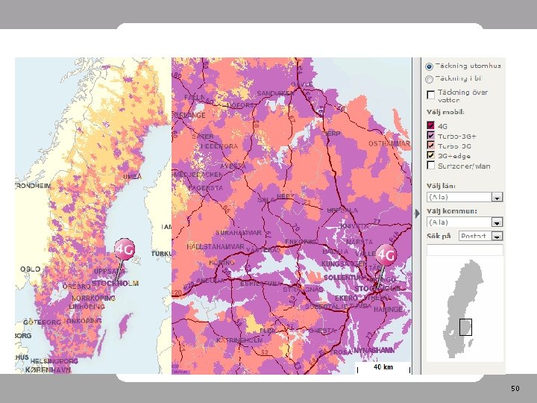Select the Täckning i bil radio button
This screenshot has height=403, width=537.
(x=429, y=79)
